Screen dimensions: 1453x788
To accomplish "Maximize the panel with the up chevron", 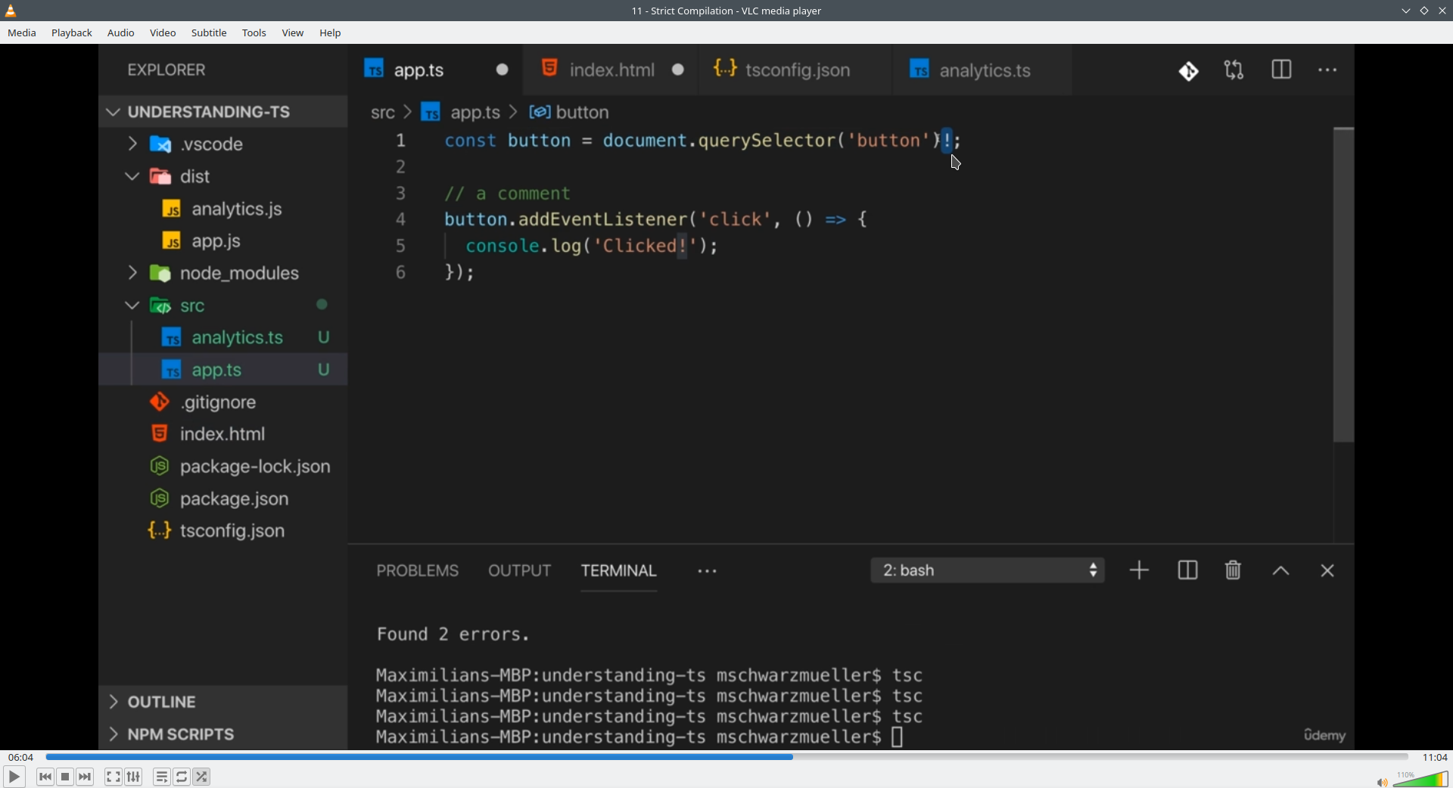I will click(1281, 571).
